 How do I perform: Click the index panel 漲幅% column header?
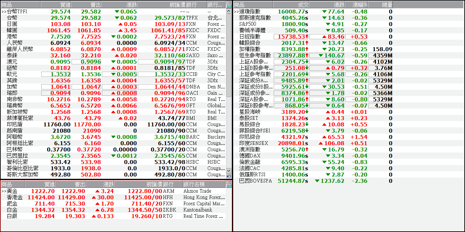point(356,5)
